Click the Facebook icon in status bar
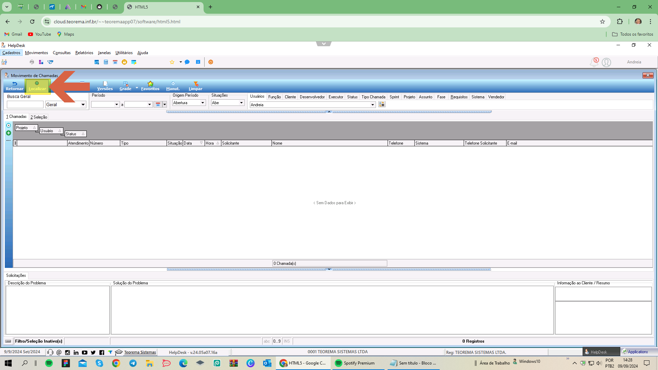The width and height of the screenshot is (658, 370). (102, 352)
